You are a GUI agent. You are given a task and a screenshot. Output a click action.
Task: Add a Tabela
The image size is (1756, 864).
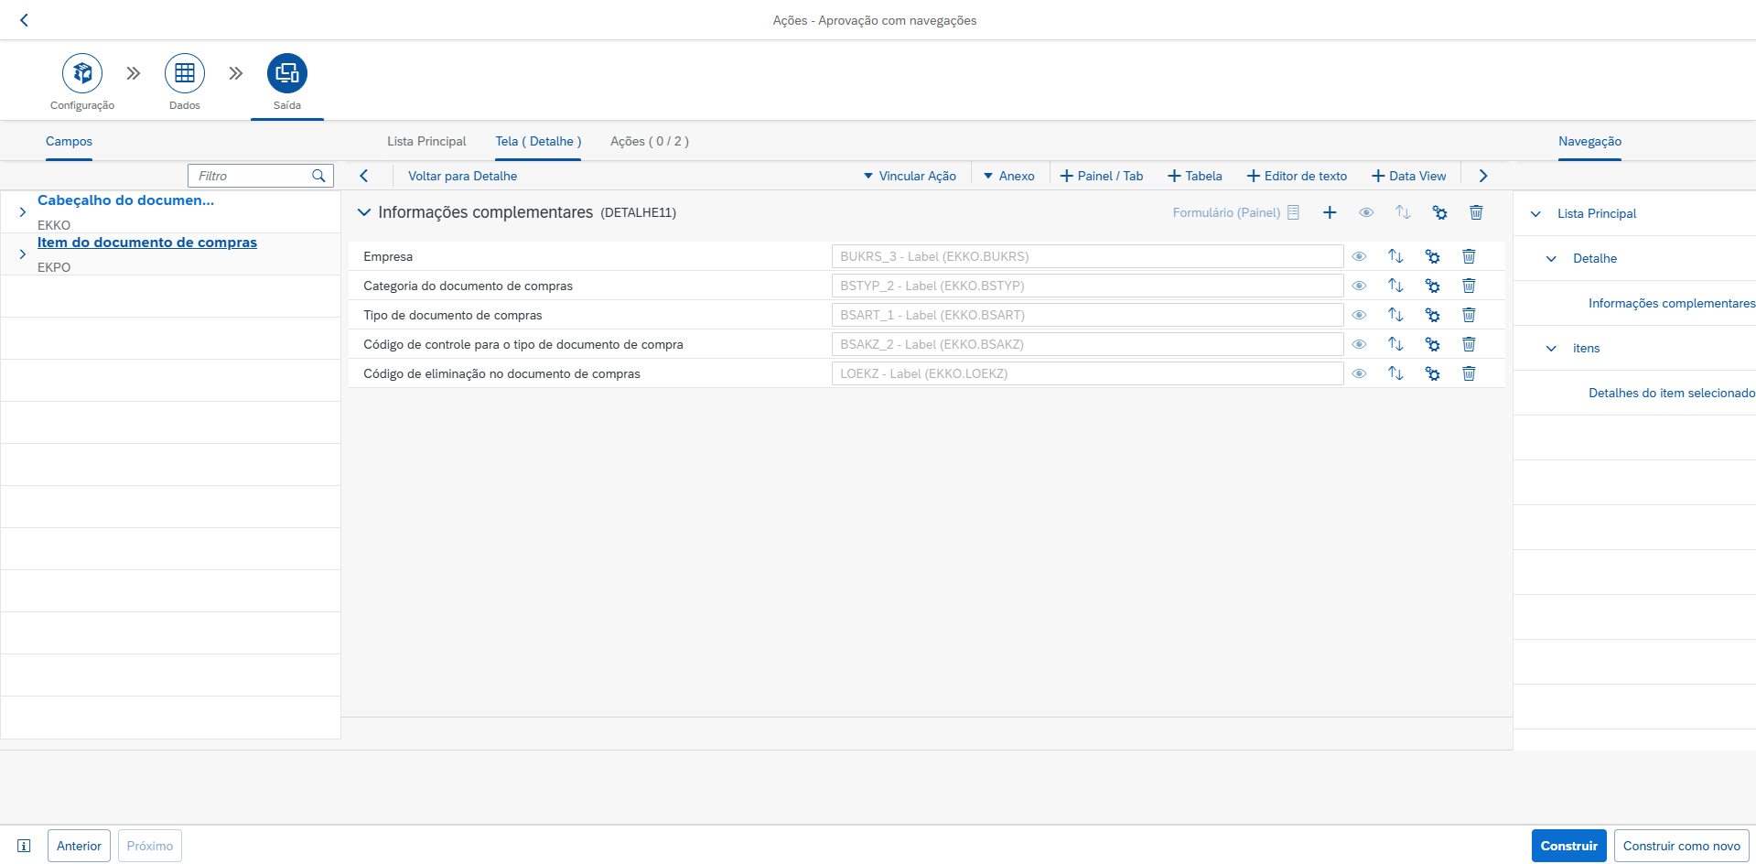point(1195,176)
